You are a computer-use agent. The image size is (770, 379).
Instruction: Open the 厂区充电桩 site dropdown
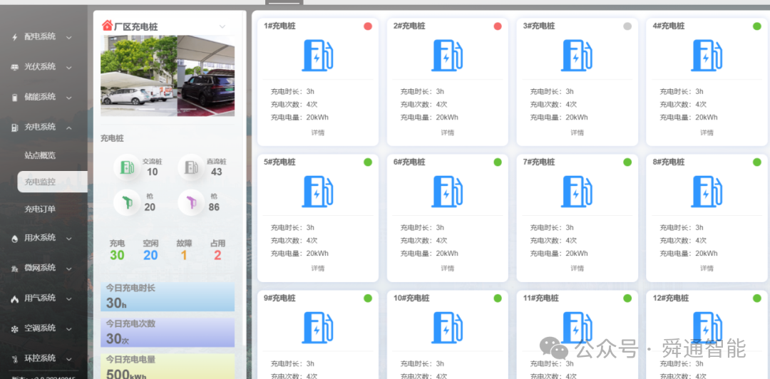[x=222, y=26]
